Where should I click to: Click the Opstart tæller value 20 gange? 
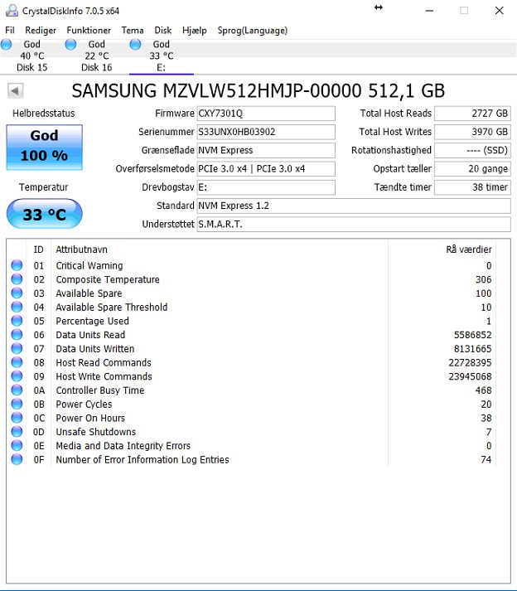click(x=472, y=169)
